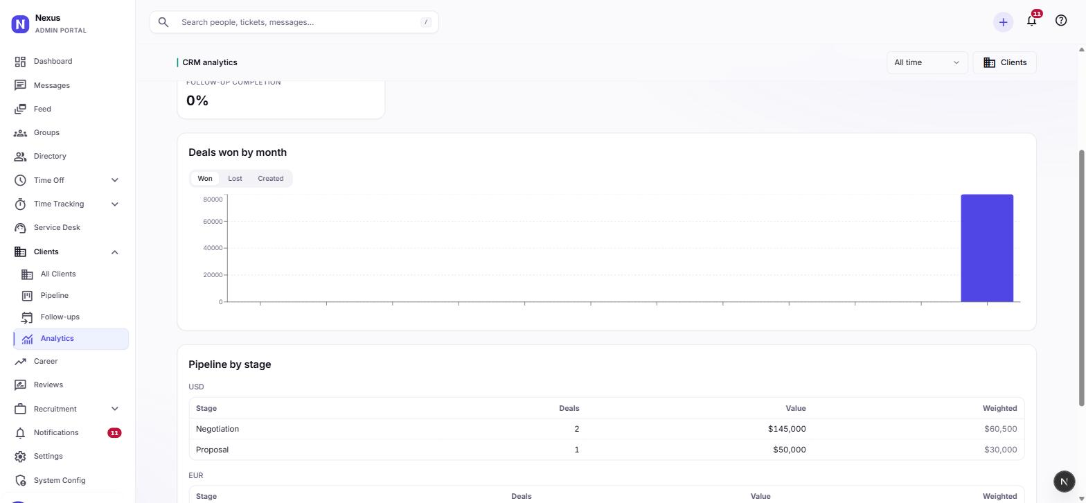Click the Pipeline board icon
The width and height of the screenshot is (1086, 503).
tap(27, 296)
